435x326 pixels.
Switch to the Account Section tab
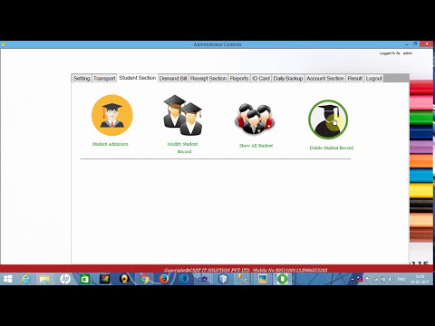[325, 79]
